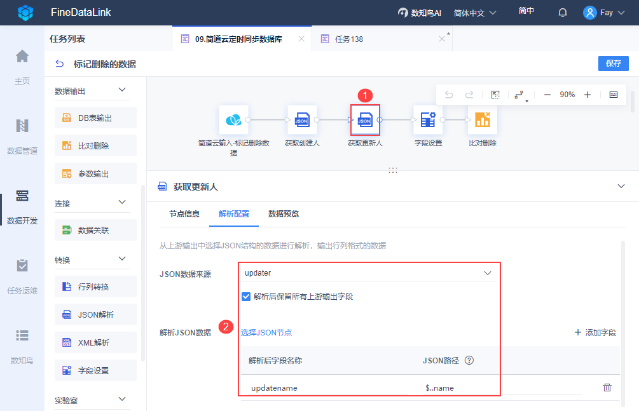This screenshot has width=639, height=411.
Task: Pick the 数据关联 operator
Action: coord(95,230)
